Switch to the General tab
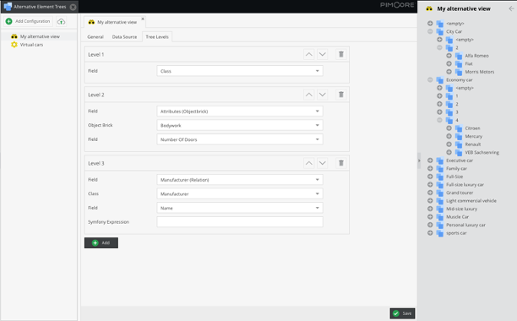 pyautogui.click(x=95, y=36)
